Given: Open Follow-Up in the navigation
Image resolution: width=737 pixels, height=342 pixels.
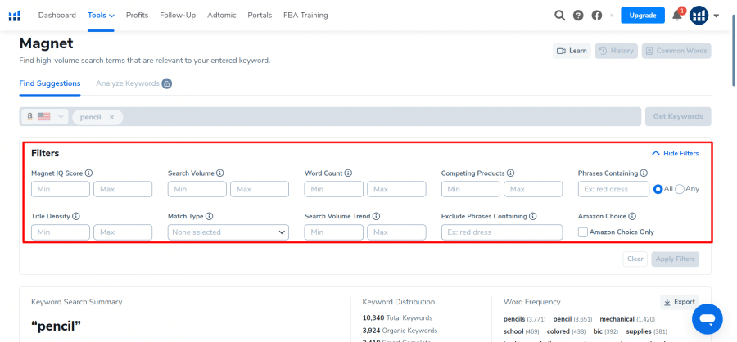Looking at the screenshot, I should 178,16.
